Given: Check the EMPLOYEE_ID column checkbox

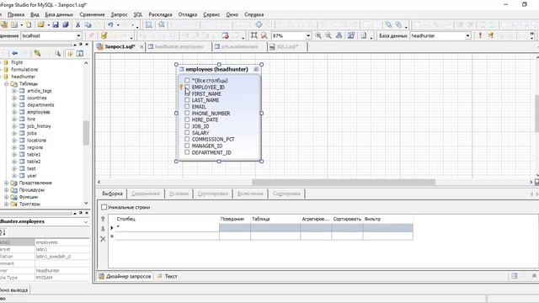Looking at the screenshot, I should click(x=187, y=87).
